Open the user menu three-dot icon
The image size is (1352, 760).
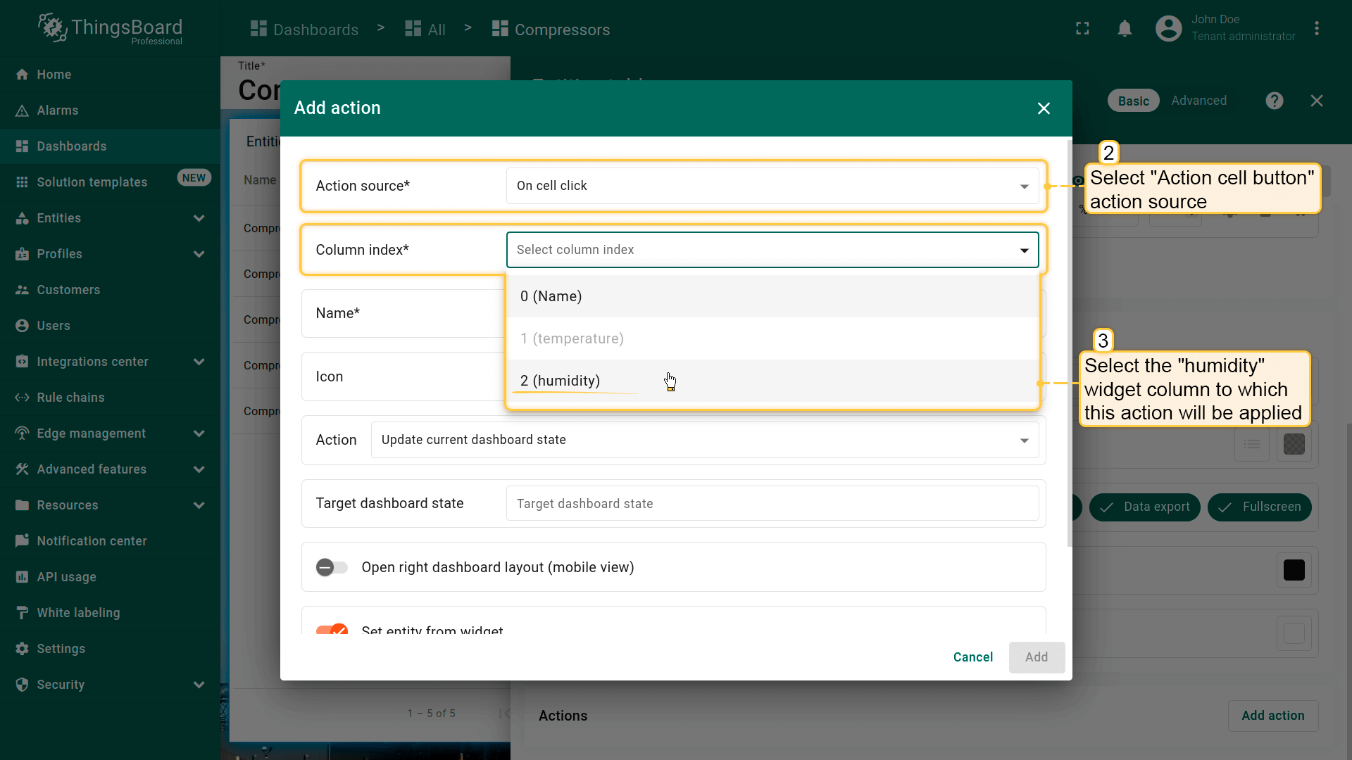[1316, 29]
